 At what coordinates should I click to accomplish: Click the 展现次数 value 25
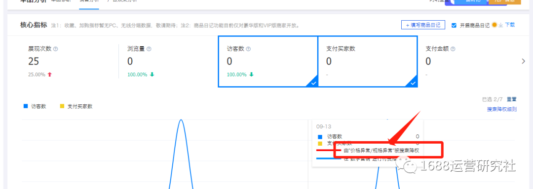(34, 62)
